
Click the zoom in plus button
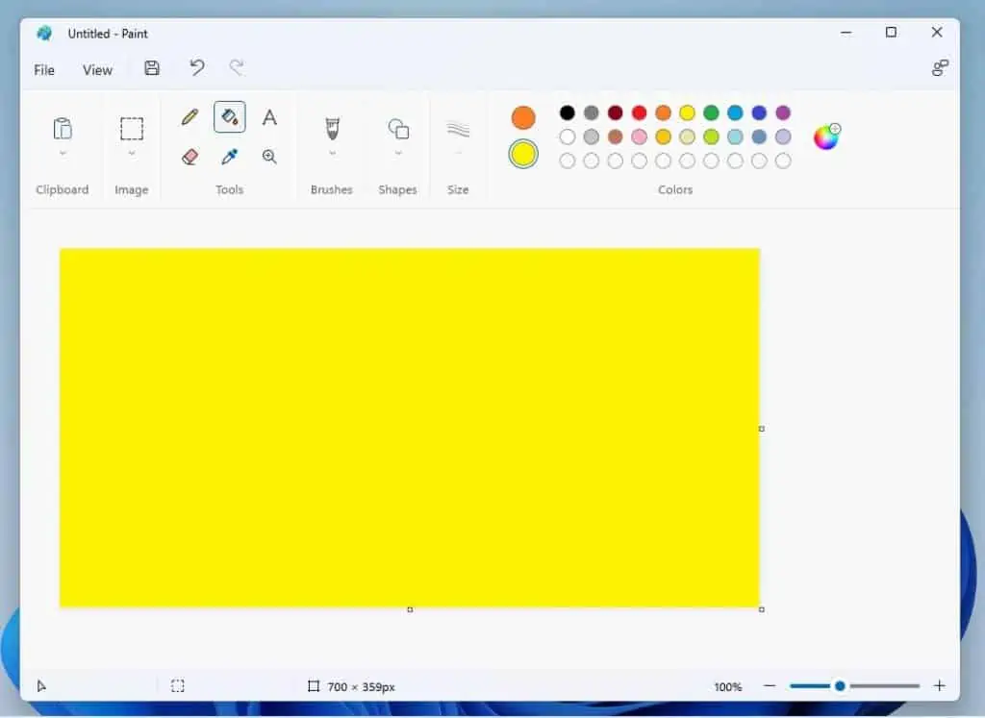tap(940, 686)
